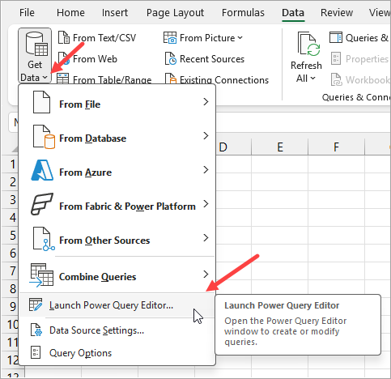Click the Existing Connections label
The height and width of the screenshot is (379, 391).
click(224, 80)
